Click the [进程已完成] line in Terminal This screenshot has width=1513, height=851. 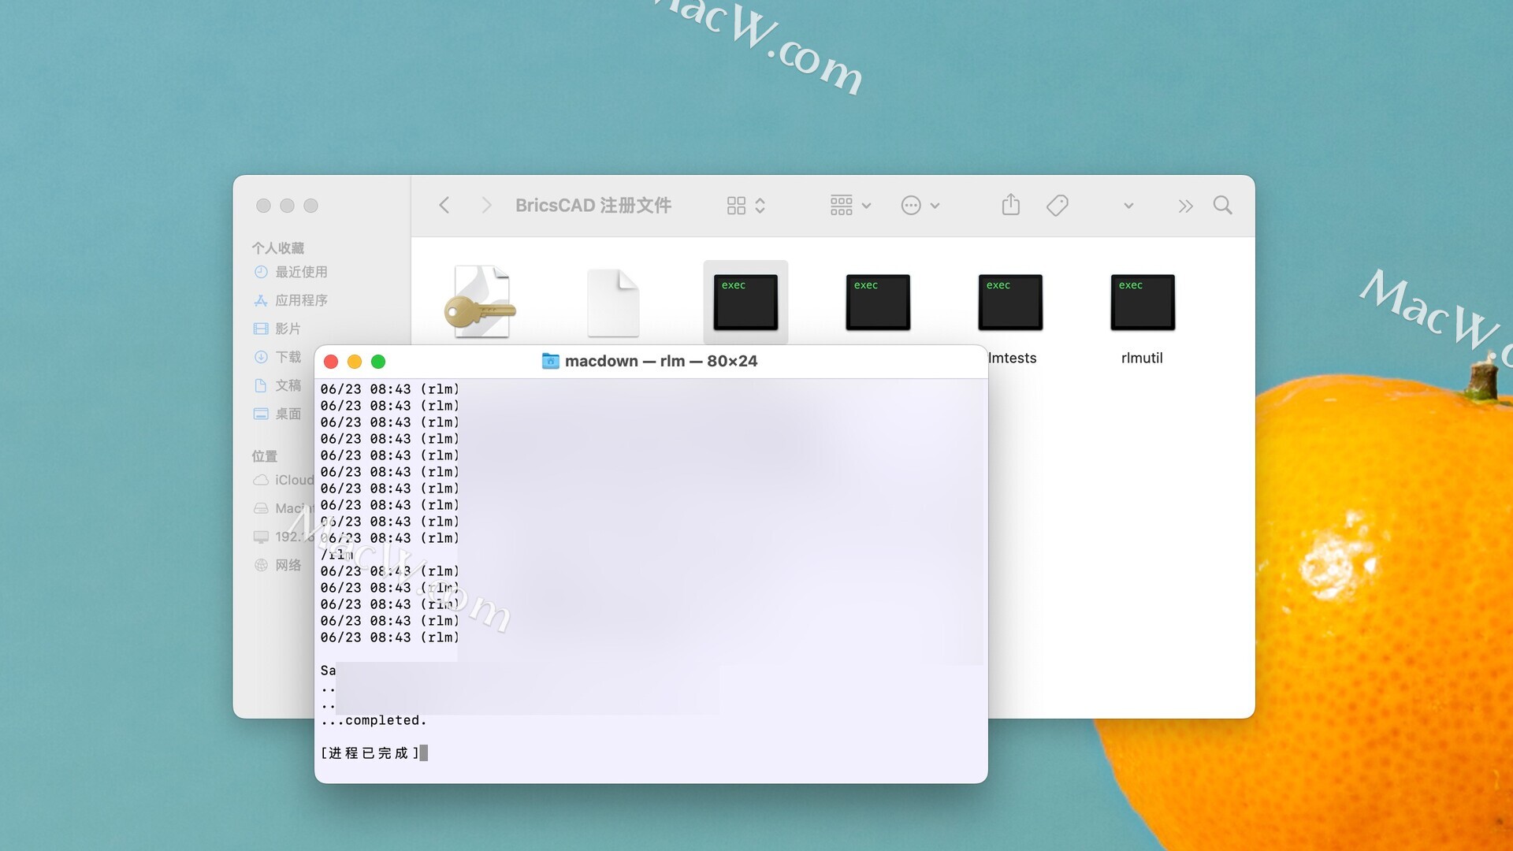click(x=370, y=753)
